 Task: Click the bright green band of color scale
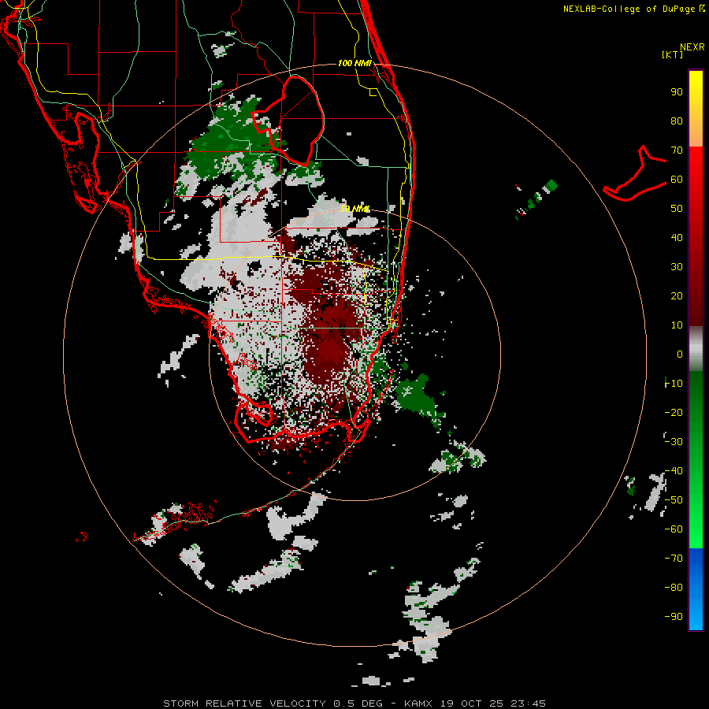[x=696, y=520]
